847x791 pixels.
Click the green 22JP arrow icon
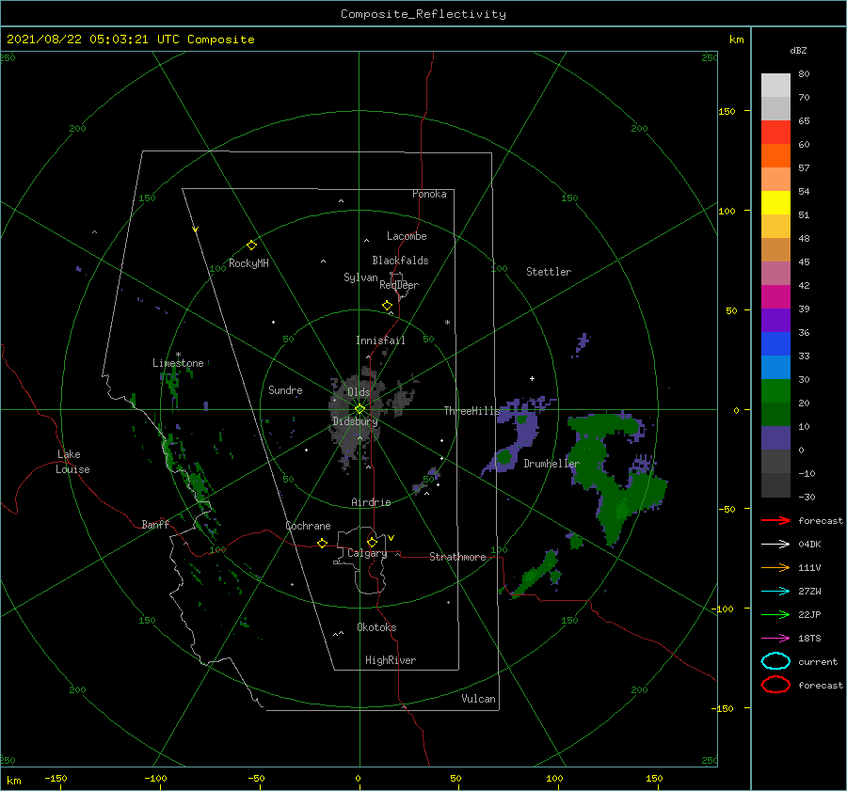click(x=775, y=614)
